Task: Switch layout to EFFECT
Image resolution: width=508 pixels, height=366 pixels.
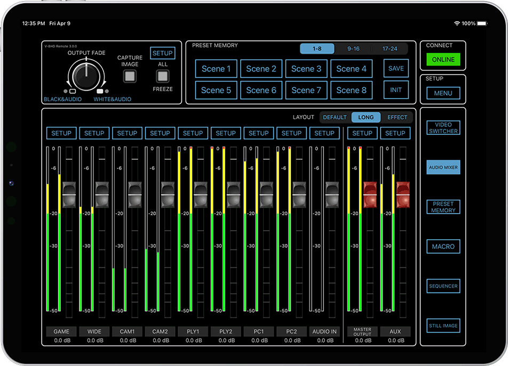Action: pos(397,117)
